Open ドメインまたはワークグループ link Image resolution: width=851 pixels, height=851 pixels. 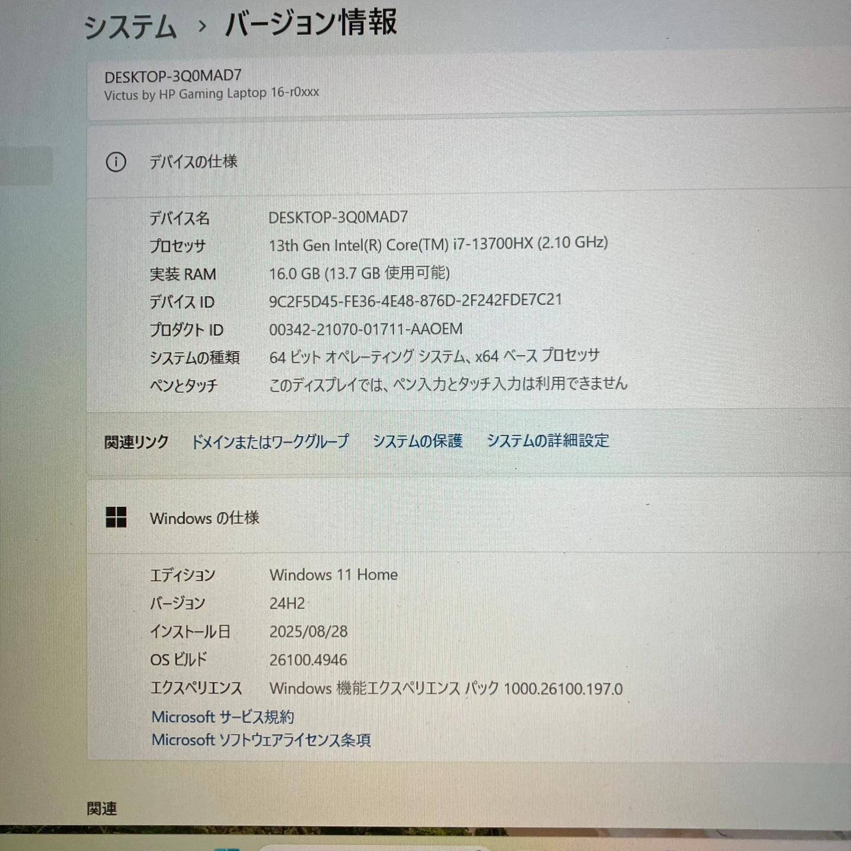click(270, 441)
